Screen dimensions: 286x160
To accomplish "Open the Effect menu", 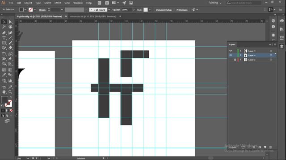I will 58,3.
